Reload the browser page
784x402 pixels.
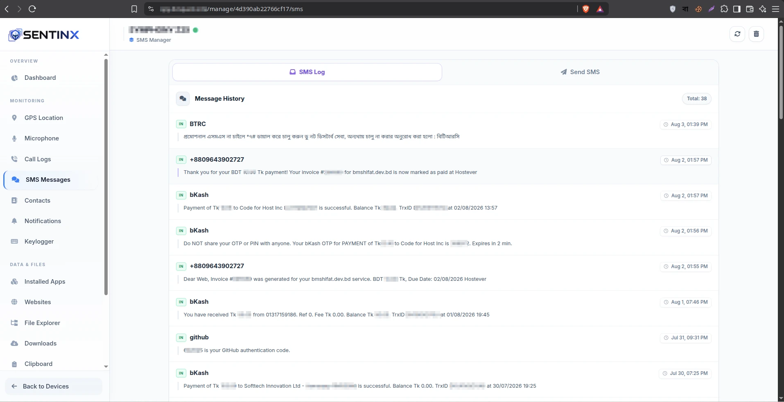[x=32, y=9]
